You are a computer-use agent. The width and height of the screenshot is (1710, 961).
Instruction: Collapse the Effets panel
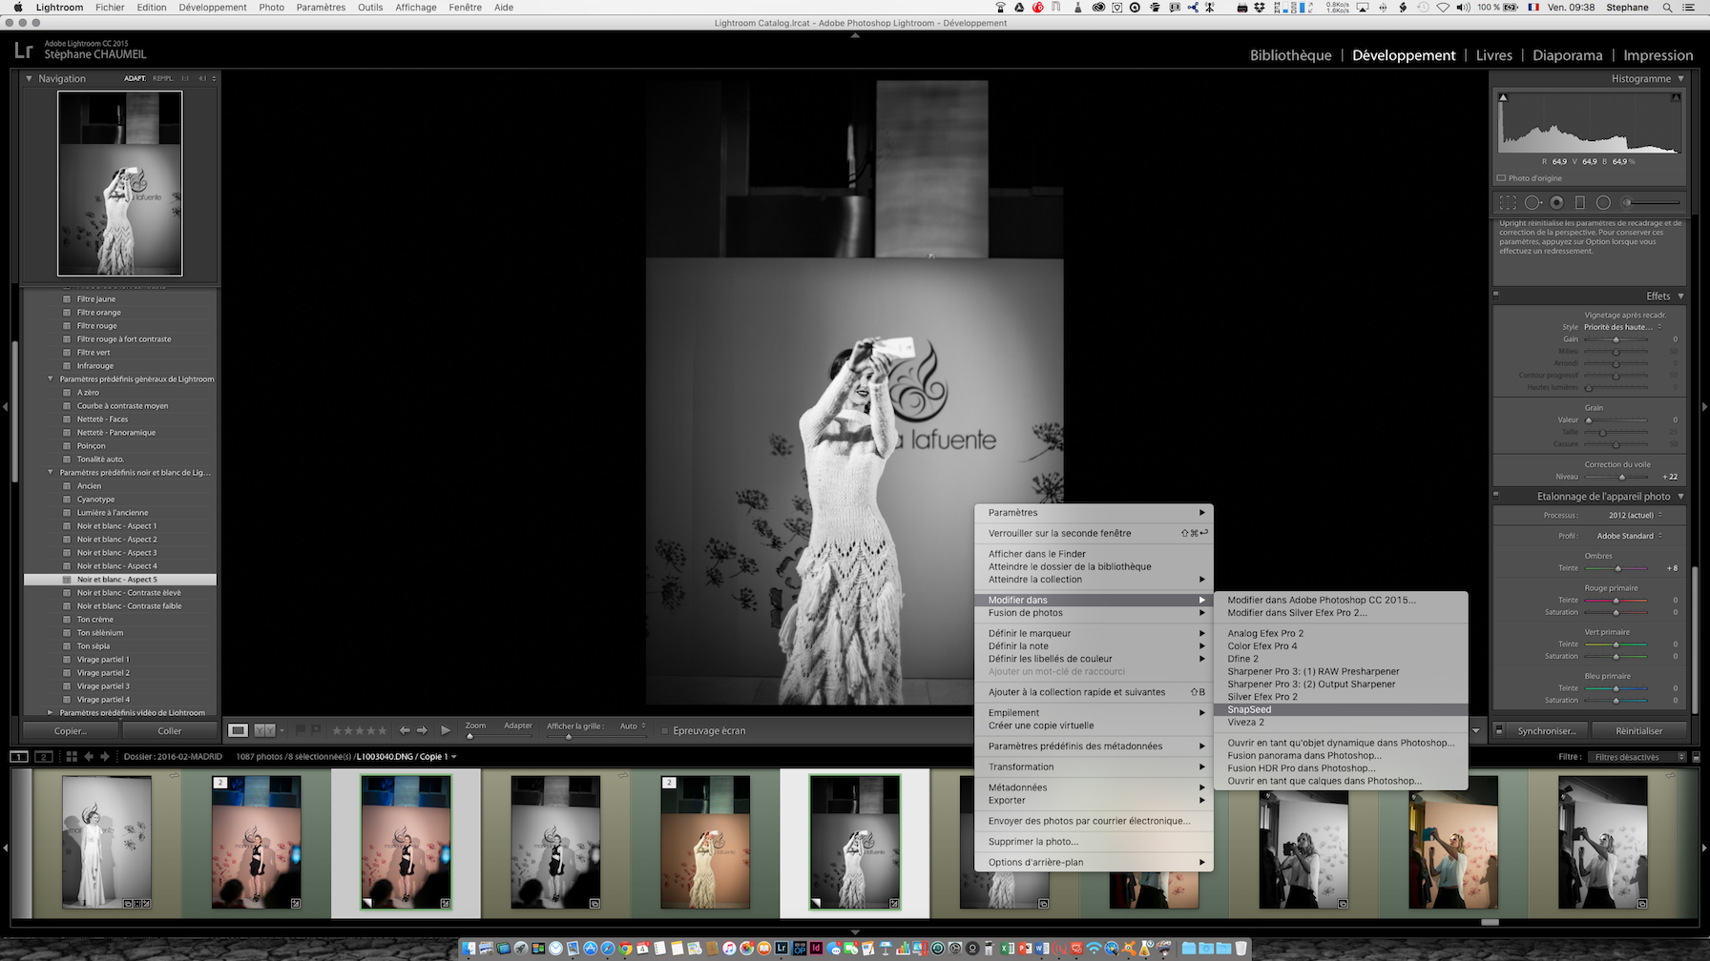1680,296
